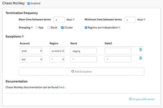Click the Grouping help icon

pos(32,27)
